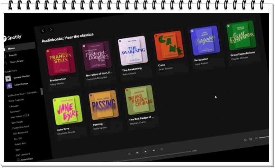Open The Red Badge of Courage cover
This screenshot has height=168, width=275.
[140, 100]
